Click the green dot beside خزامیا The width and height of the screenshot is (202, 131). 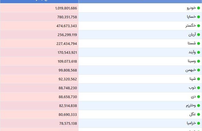pyautogui.click(x=199, y=123)
